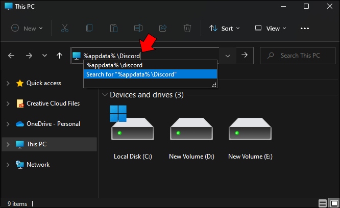Go up one folder level
Image resolution: width=340 pixels, height=208 pixels.
point(59,56)
